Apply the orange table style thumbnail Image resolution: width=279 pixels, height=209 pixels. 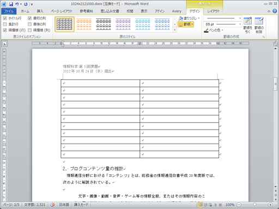pos(84,24)
